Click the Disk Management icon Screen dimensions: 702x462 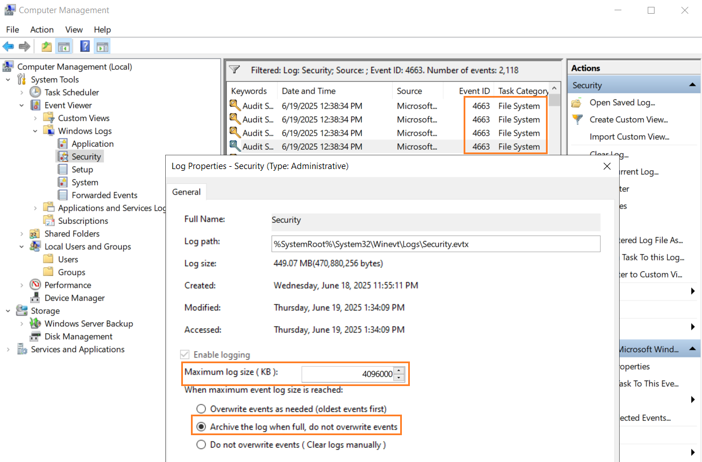pos(35,336)
